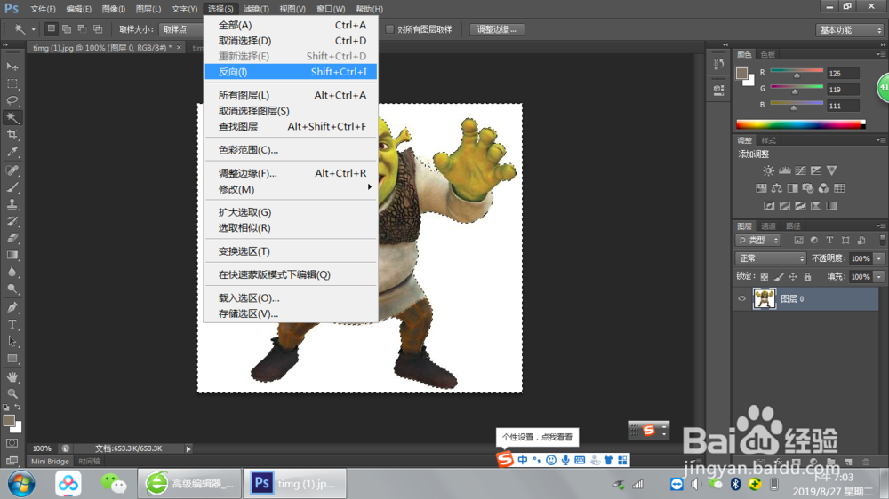This screenshot has width=889, height=499.
Task: Select the Hand tool
Action: pyautogui.click(x=12, y=376)
